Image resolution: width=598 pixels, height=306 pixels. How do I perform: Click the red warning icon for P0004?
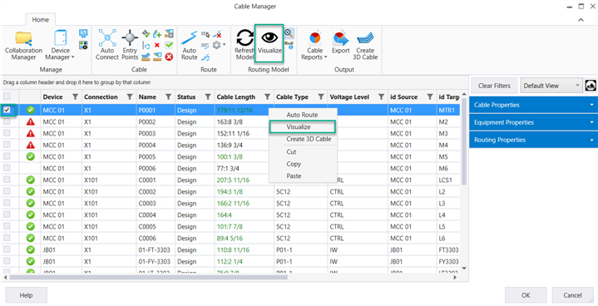[x=31, y=146]
